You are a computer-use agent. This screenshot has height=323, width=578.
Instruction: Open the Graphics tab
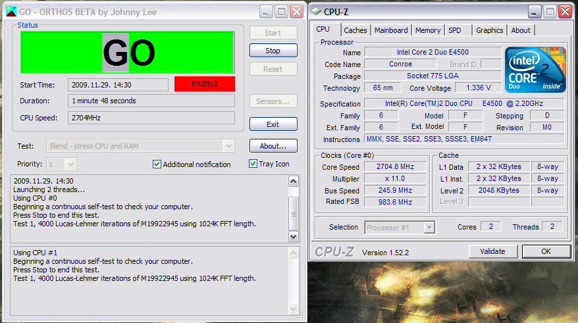[490, 30]
